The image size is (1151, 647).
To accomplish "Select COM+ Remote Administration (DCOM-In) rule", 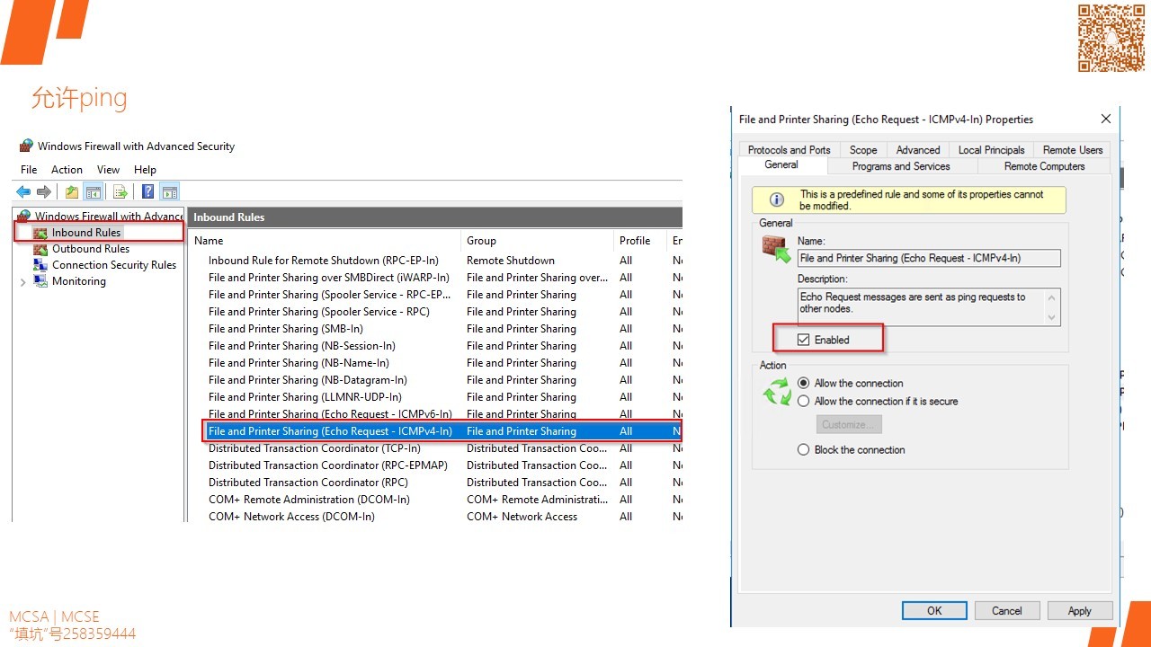I will click(x=444, y=500).
